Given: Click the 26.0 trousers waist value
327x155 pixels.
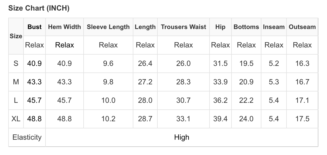Looking at the screenshot, I should pyautogui.click(x=183, y=64).
